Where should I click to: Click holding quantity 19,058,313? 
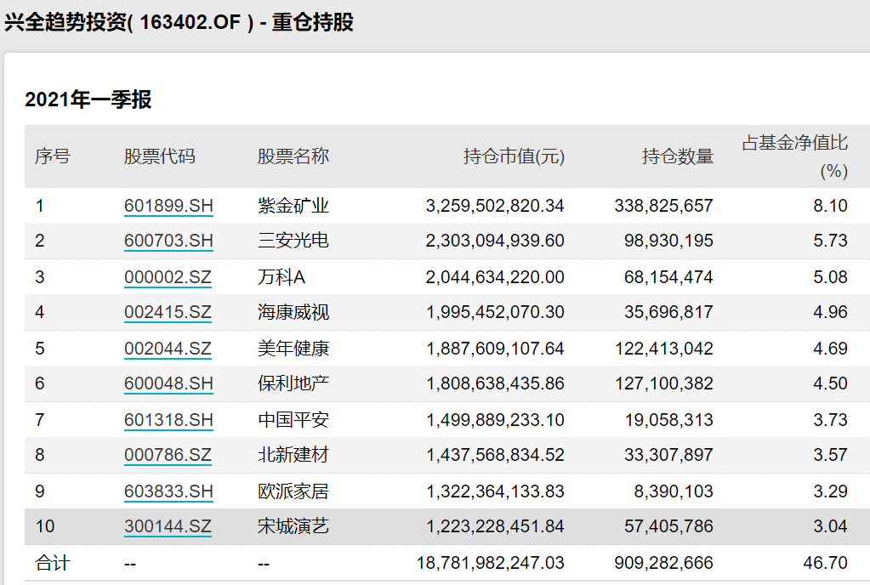(668, 420)
